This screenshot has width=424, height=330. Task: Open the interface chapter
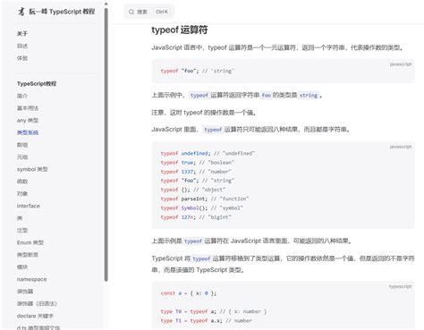coord(29,206)
